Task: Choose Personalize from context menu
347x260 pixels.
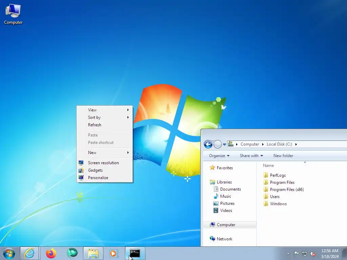Action: pyautogui.click(x=105, y=178)
